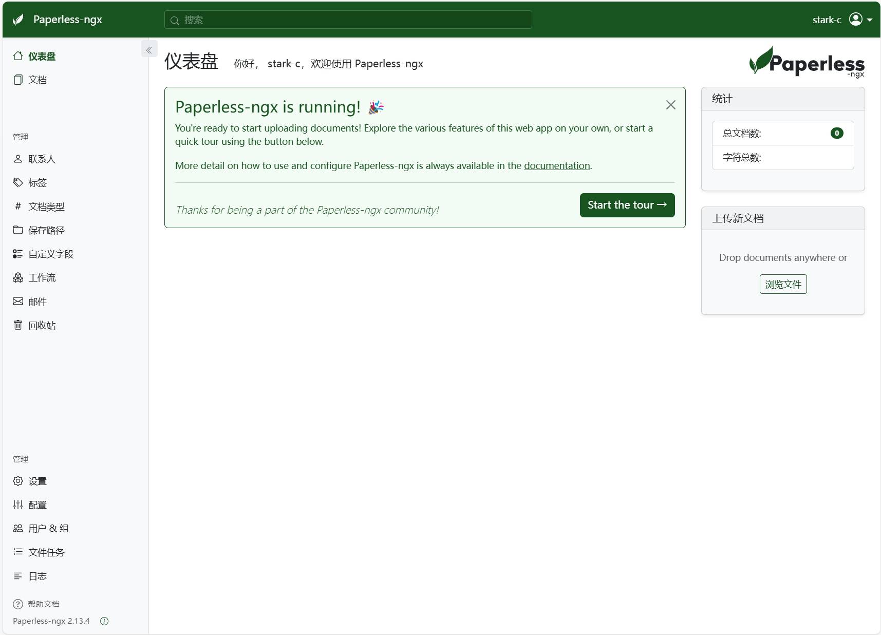Screen dimensions: 881x635
Task: Collapse the sidebar with double chevron
Action: pos(149,50)
